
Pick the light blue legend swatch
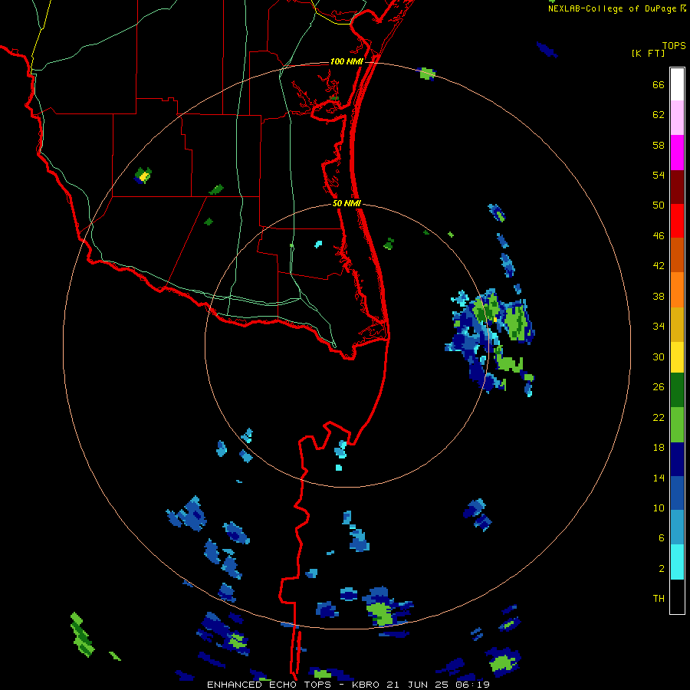(x=677, y=527)
